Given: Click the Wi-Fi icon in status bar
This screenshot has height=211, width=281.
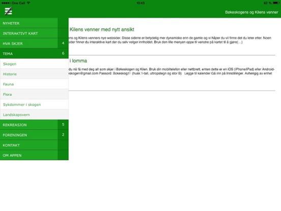Looking at the screenshot, I should pos(29,3).
